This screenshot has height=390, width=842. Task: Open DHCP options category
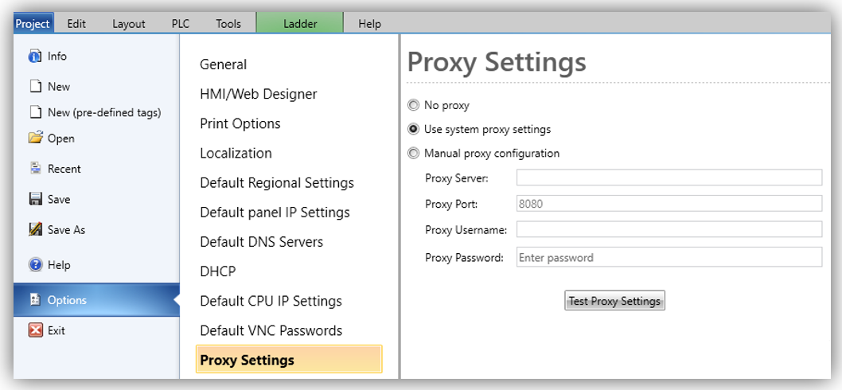(x=217, y=271)
